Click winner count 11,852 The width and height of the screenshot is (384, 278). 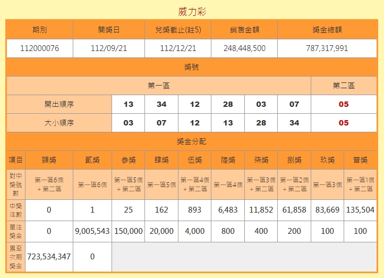(261, 210)
